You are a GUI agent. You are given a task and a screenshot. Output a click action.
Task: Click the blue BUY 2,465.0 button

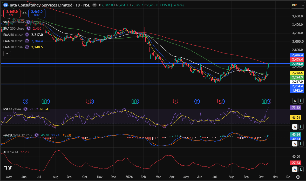tap(37, 14)
